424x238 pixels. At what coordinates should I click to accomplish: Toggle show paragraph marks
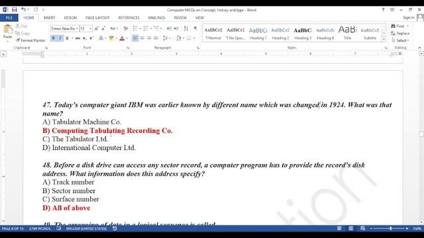point(195,28)
